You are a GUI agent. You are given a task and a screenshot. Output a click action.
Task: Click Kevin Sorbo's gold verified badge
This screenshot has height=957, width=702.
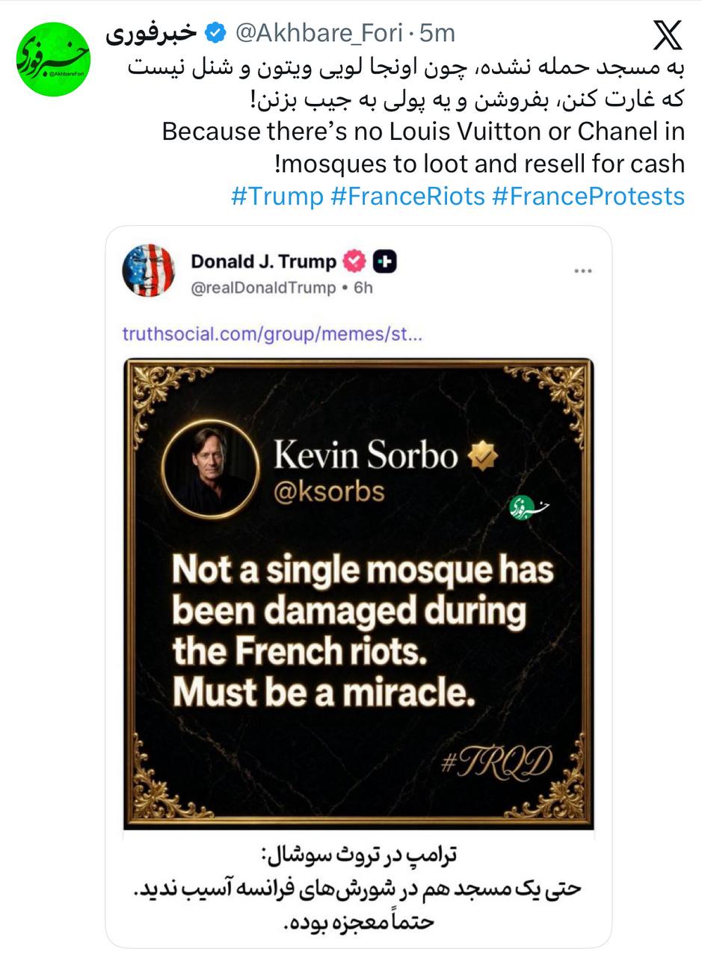pyautogui.click(x=483, y=455)
